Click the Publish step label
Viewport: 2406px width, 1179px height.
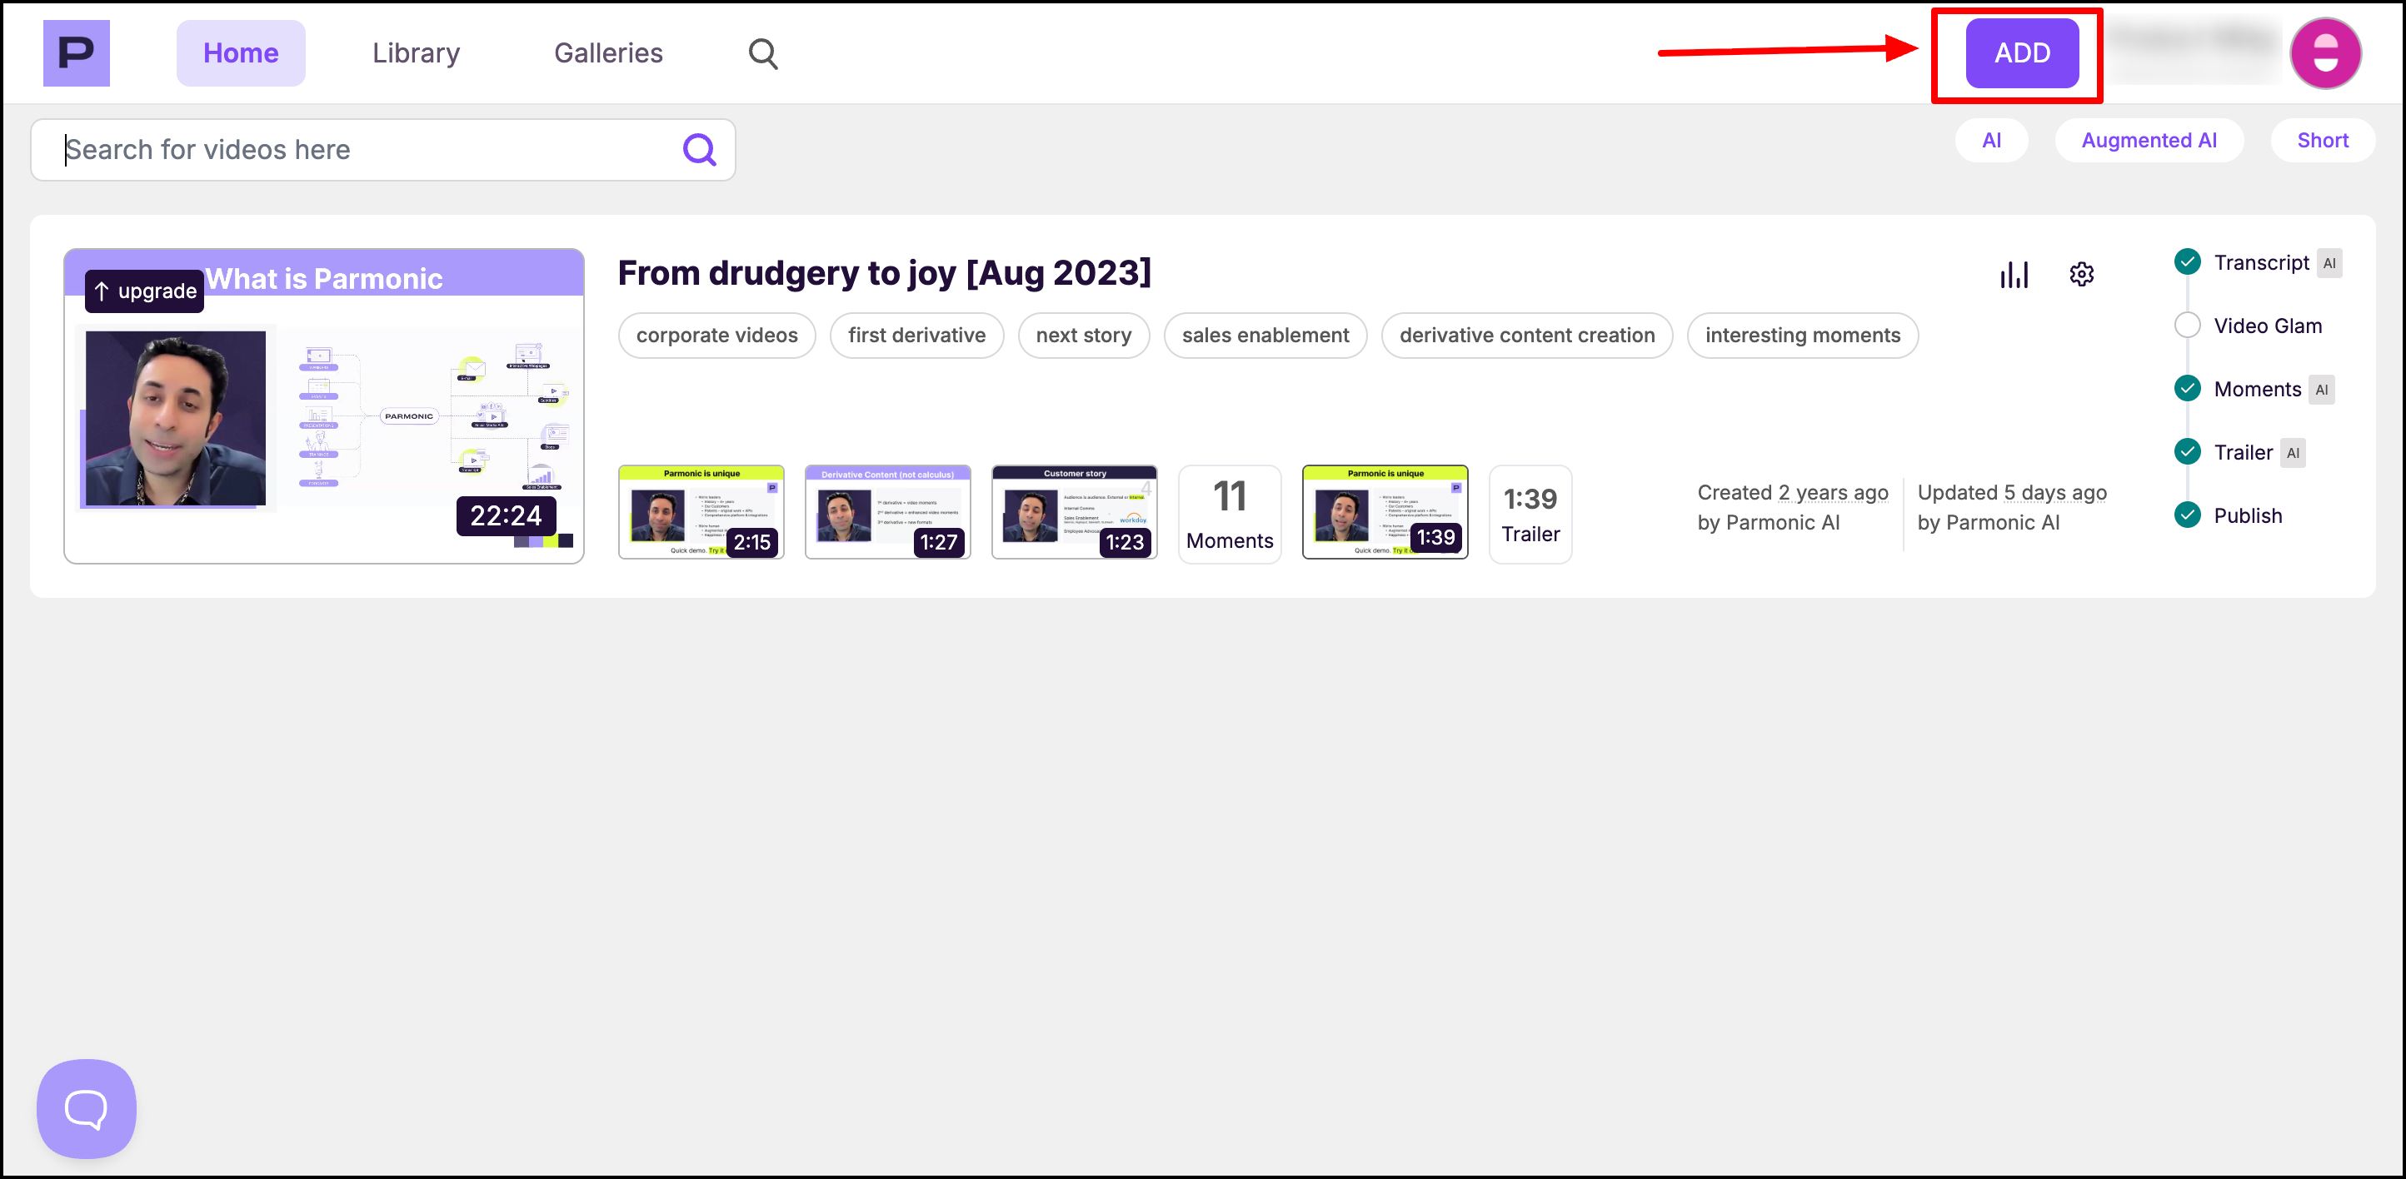[x=2247, y=515]
